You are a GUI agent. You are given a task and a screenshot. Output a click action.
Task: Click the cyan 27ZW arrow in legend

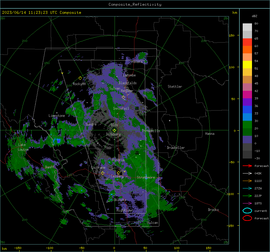tap(247, 188)
